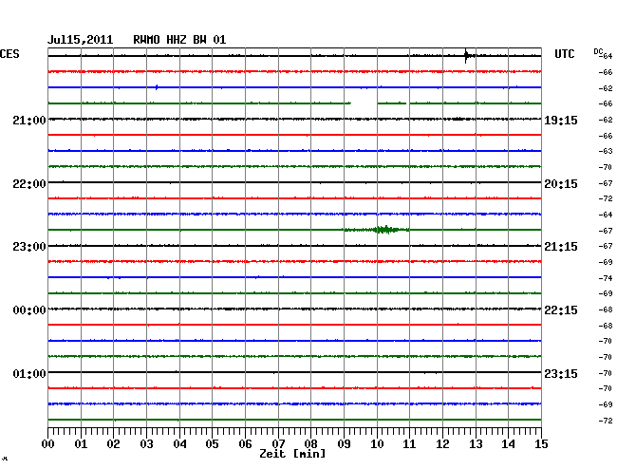
Task: Click the sharp spike on the top black trace
Action: (466, 56)
